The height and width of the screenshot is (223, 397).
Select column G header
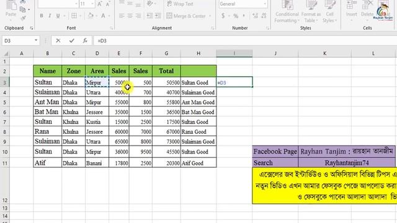pyautogui.click(x=166, y=53)
